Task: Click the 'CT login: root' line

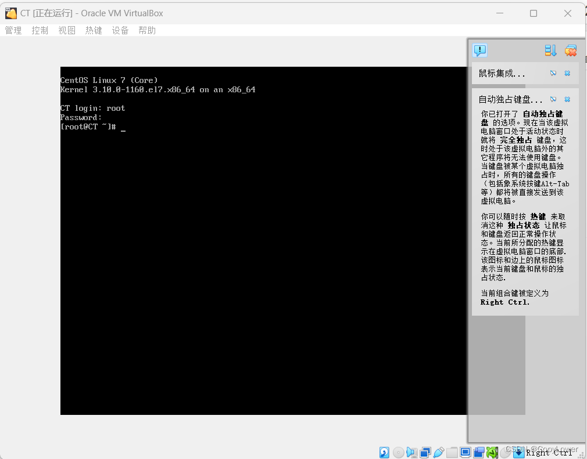Action: (x=92, y=109)
